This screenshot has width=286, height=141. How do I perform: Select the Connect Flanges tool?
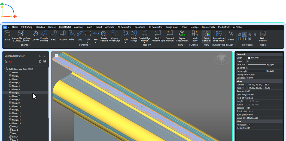(170, 36)
